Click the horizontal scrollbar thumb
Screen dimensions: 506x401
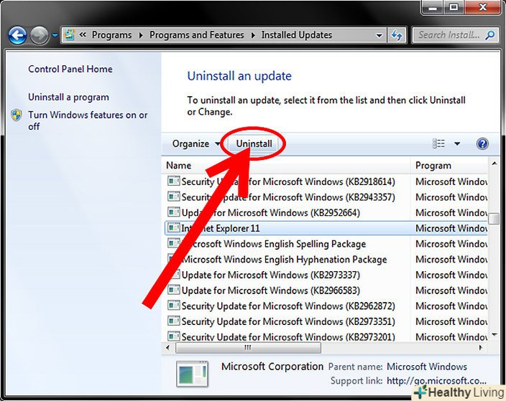click(x=248, y=347)
